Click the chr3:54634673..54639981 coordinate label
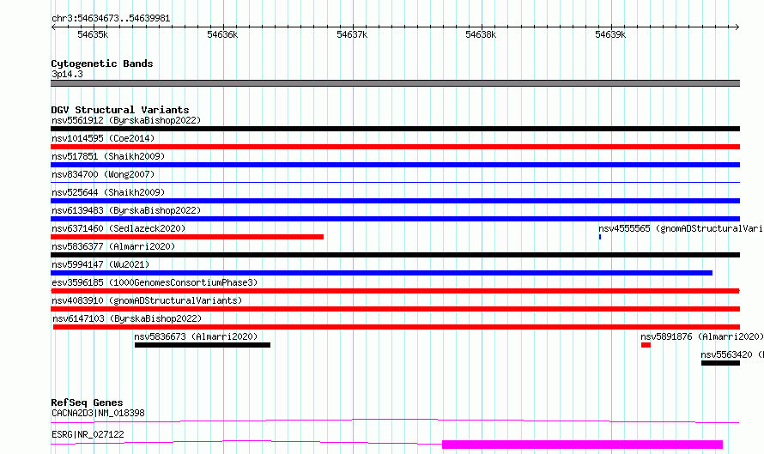 tap(111, 18)
